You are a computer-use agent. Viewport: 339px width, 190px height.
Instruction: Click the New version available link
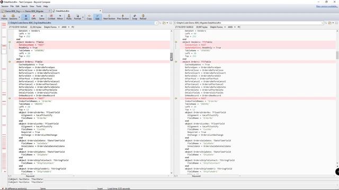tap(327, 6)
